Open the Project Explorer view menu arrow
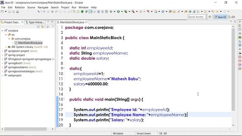Image resolution: width=242 pixels, height=136 pixels. 53,26
